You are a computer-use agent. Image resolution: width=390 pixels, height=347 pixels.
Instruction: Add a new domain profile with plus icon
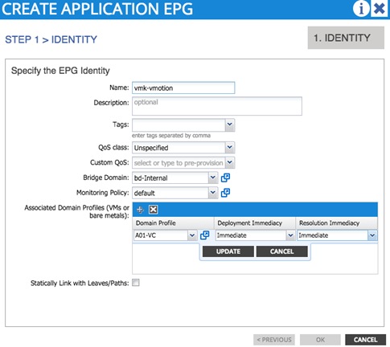(140, 210)
